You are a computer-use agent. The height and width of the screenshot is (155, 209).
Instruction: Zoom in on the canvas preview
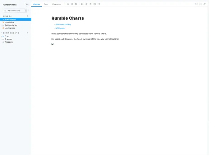tap(68, 4)
